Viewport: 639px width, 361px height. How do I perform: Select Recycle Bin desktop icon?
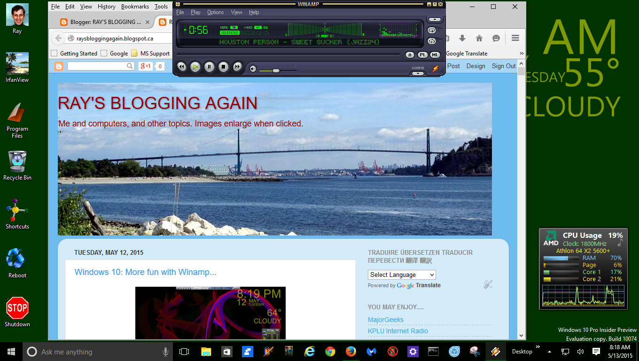tap(17, 165)
